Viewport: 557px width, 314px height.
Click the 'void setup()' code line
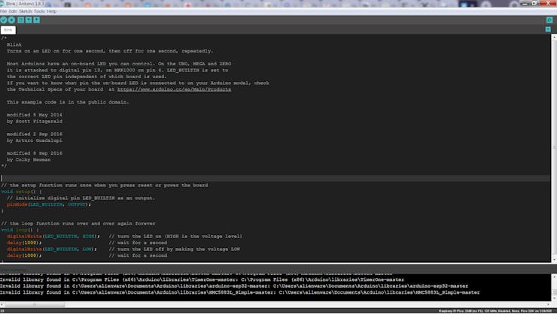pyautogui.click(x=21, y=192)
